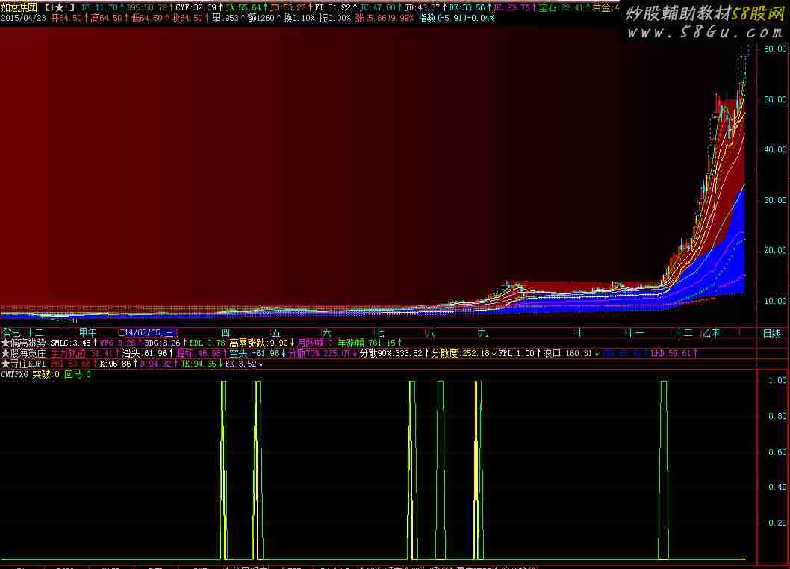Screen dimensions: 790x569
Task: Click the 1.00 scale label on lower panel
Action: point(777,380)
